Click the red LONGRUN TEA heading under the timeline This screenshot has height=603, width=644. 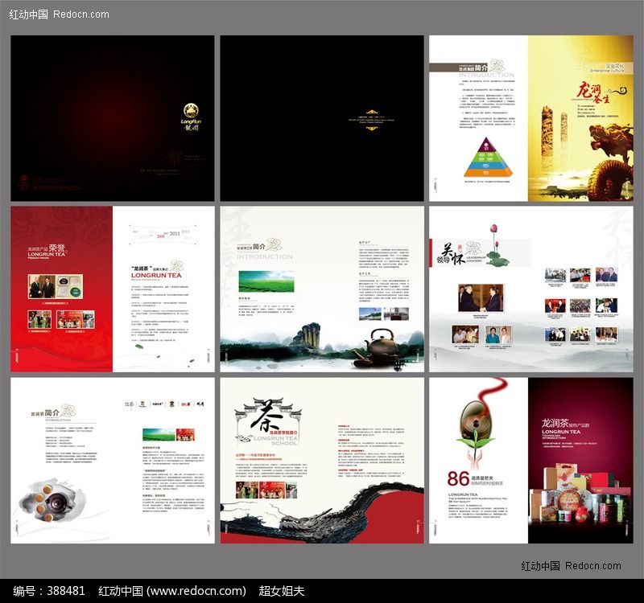click(156, 275)
